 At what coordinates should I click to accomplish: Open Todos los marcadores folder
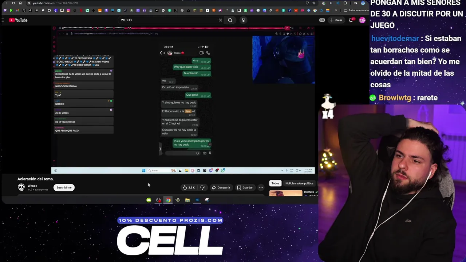[x=356, y=10]
